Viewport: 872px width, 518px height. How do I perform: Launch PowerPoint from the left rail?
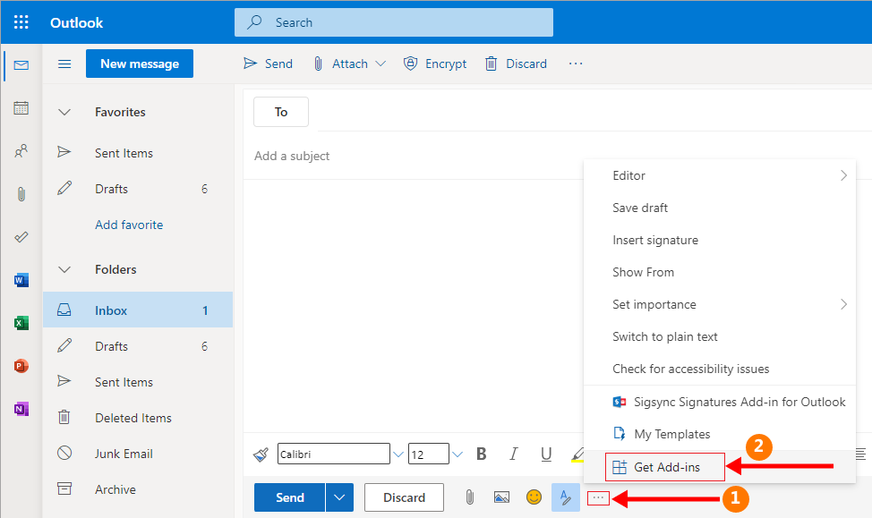tap(21, 366)
